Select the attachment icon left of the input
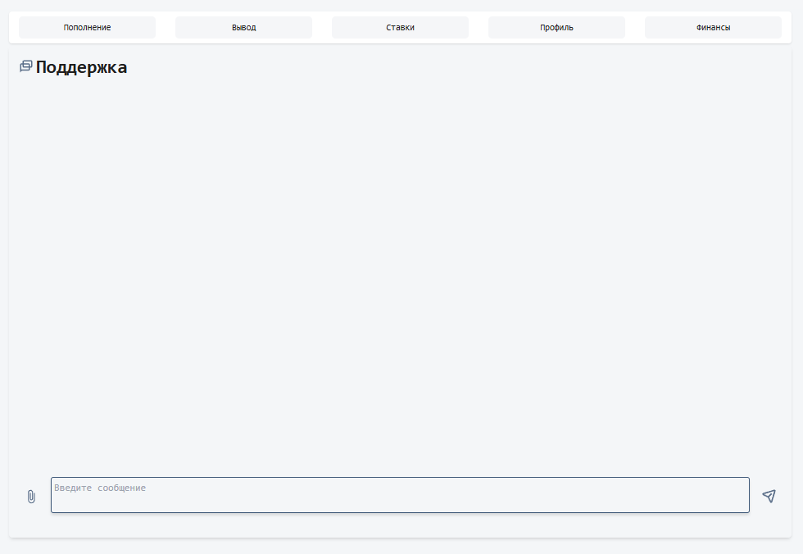The height and width of the screenshot is (554, 803). click(x=31, y=496)
